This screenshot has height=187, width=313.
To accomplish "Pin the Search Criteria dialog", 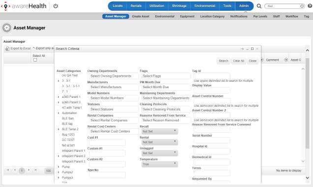I will point(242,49).
